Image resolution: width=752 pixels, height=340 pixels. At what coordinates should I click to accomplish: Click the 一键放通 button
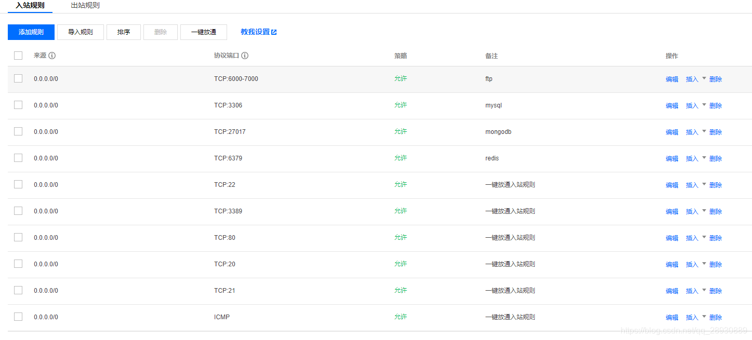pos(204,32)
